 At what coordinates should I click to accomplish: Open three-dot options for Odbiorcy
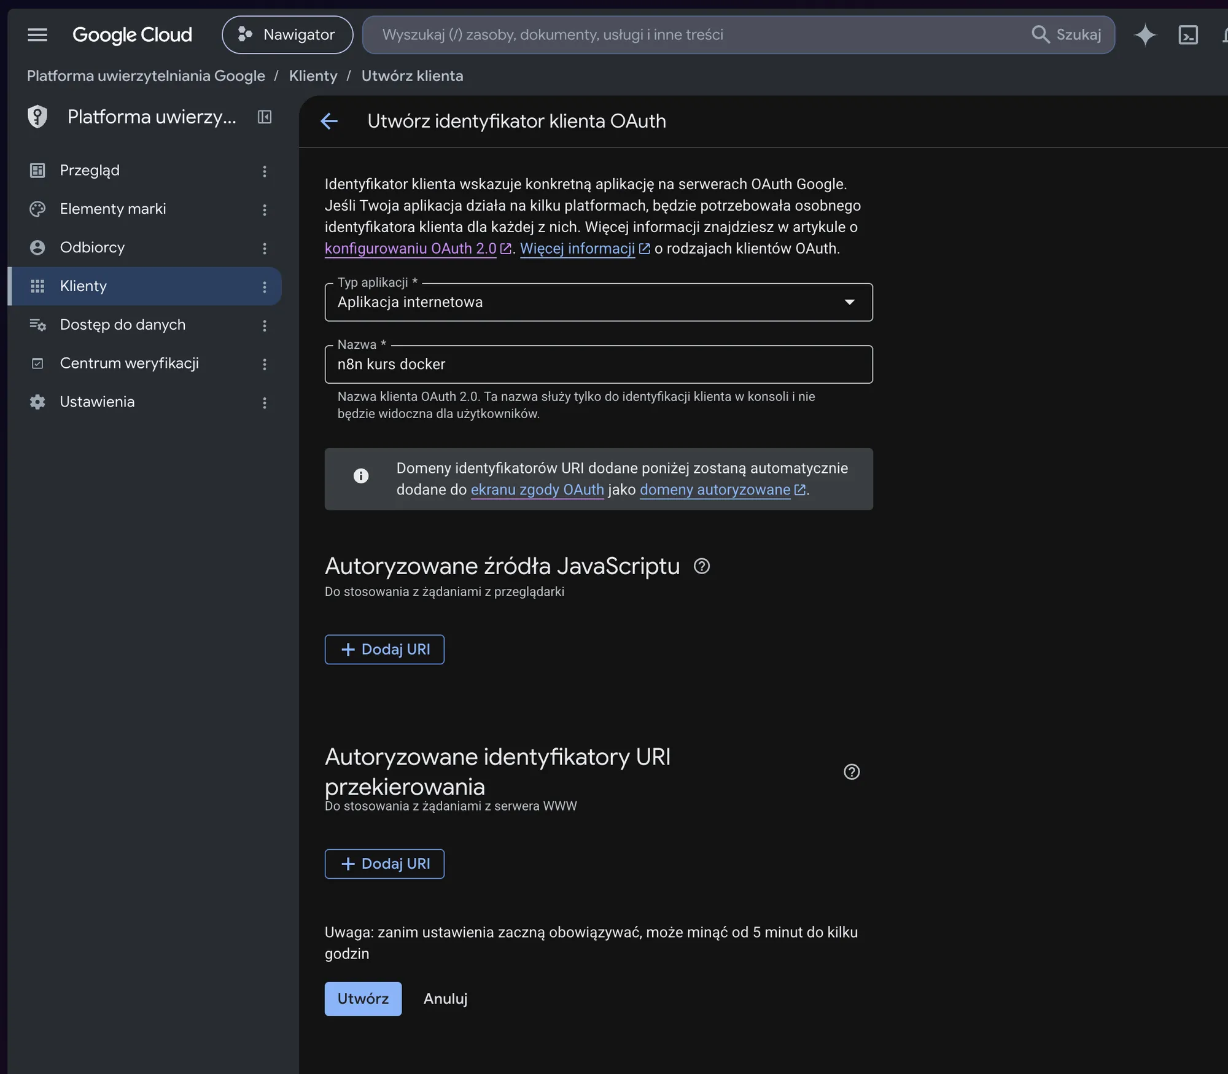265,249
